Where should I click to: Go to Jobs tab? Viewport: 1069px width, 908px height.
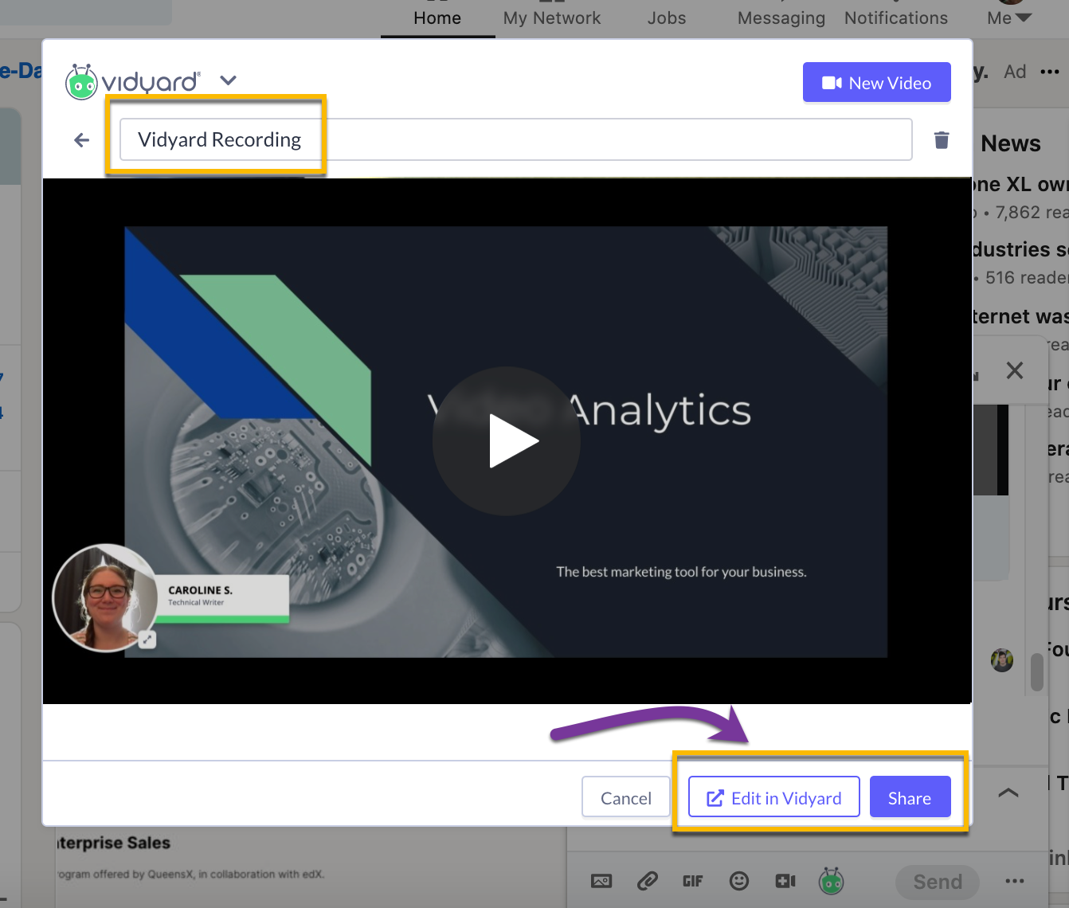tap(667, 18)
